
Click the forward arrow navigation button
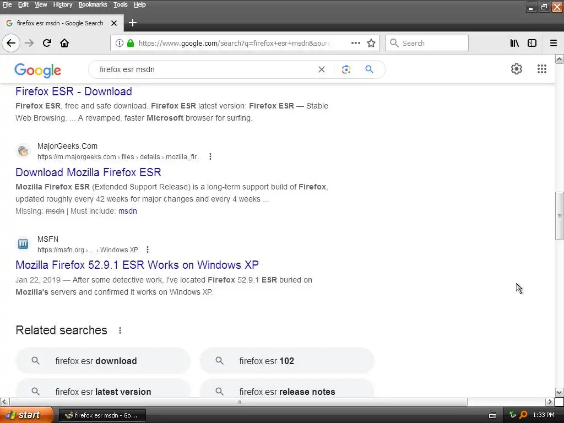[x=29, y=43]
